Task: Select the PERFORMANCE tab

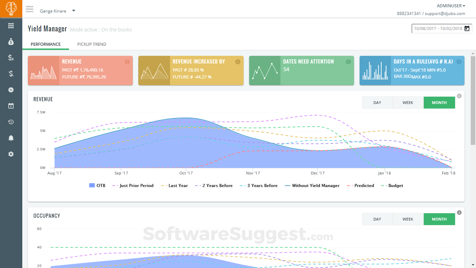Action: (45, 44)
